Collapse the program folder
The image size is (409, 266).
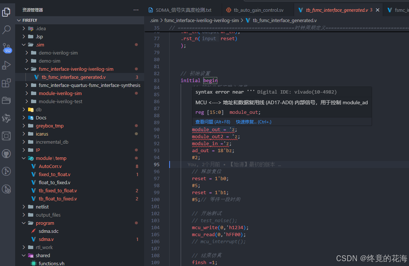[24, 223]
